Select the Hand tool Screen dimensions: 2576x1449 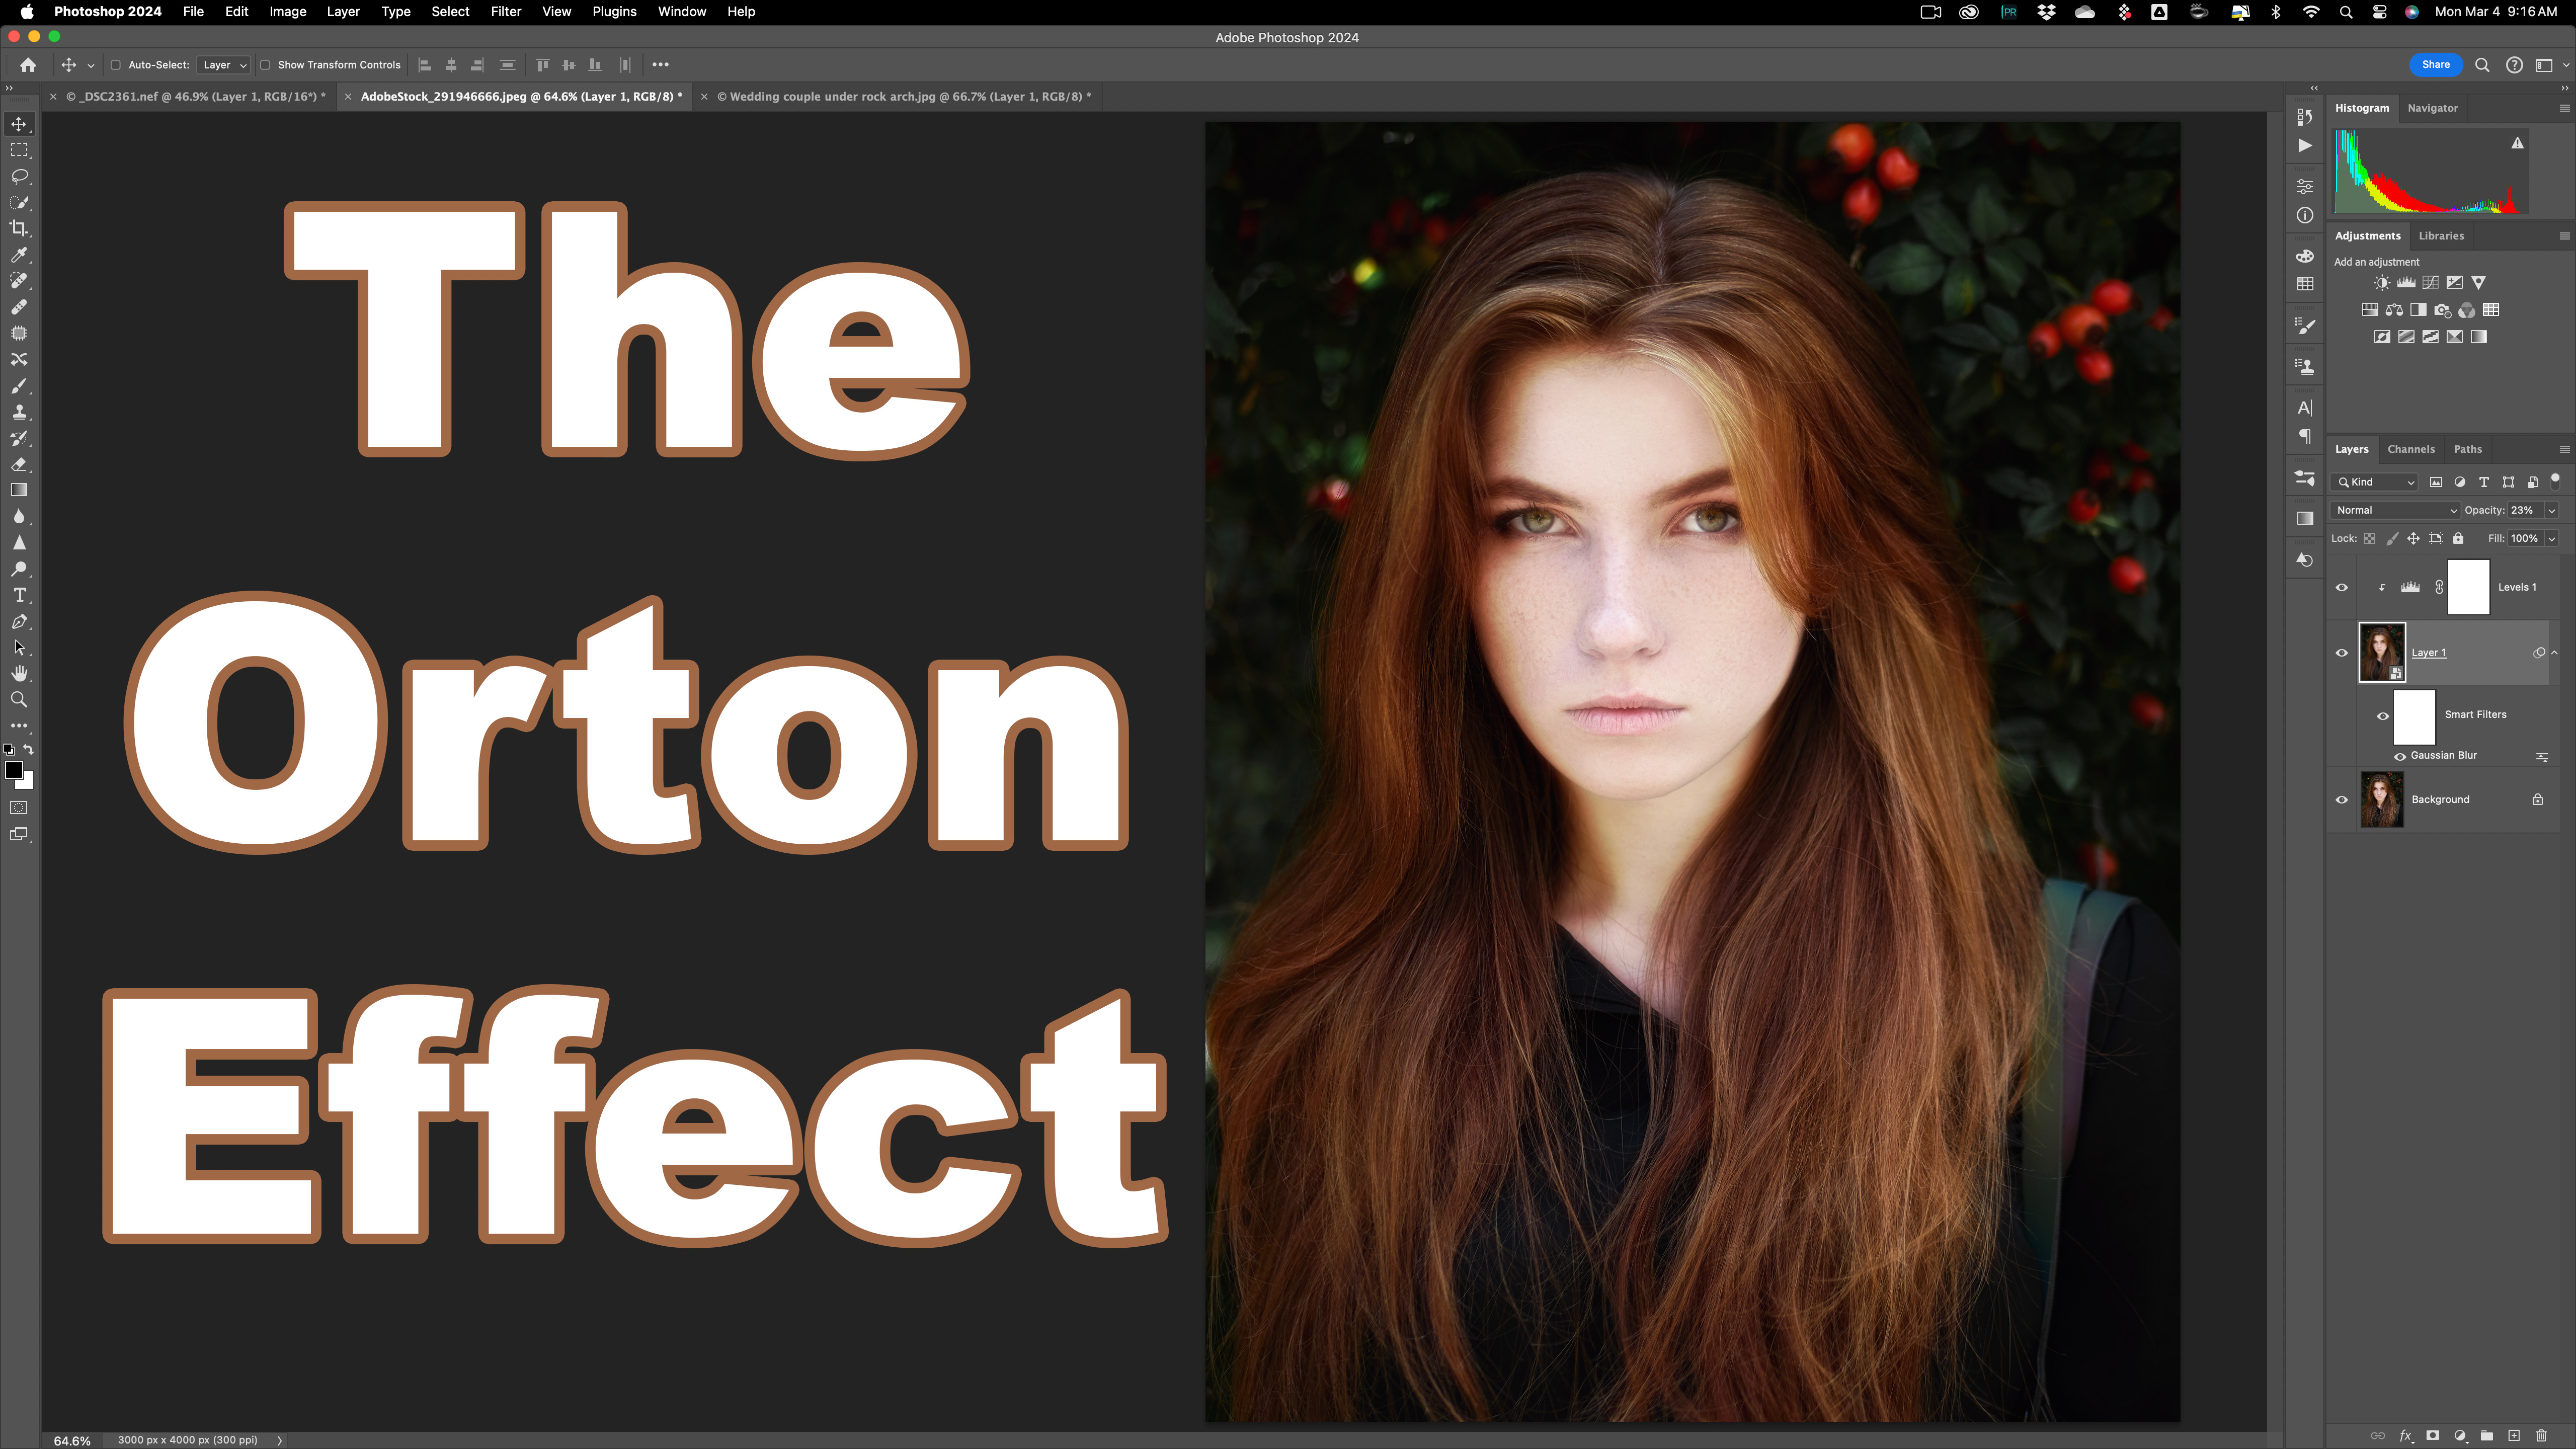point(19,674)
